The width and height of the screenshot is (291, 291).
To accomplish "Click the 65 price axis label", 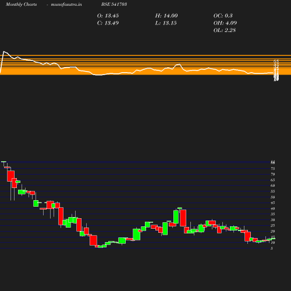I will (273, 180).
